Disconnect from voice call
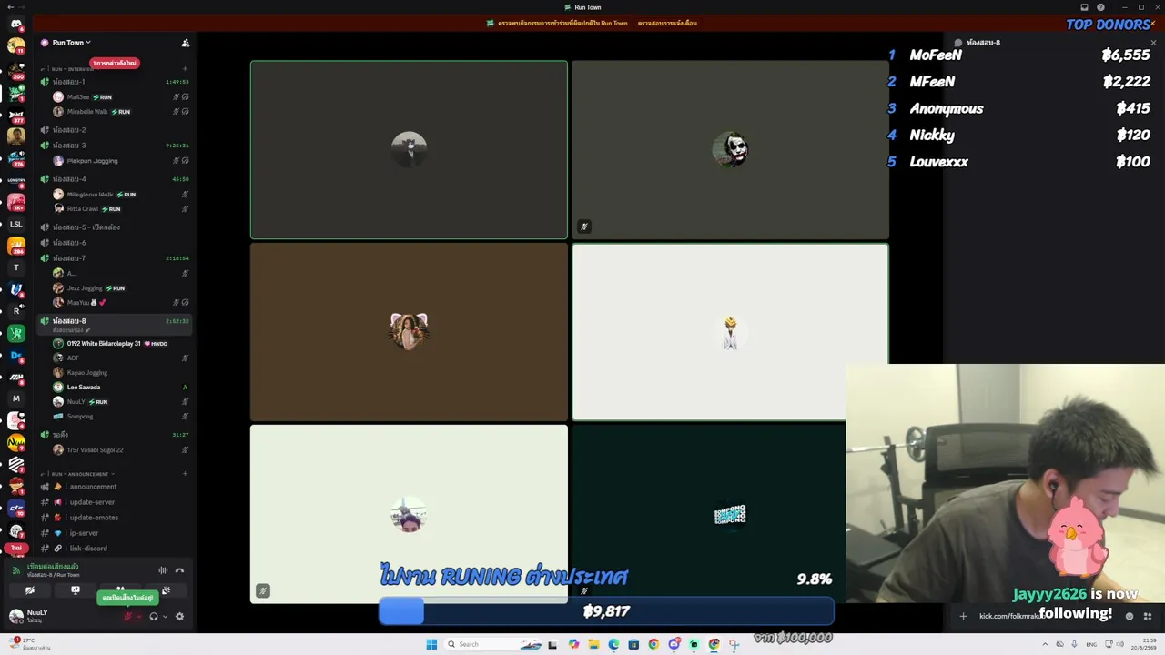This screenshot has height=655, width=1165. (179, 570)
